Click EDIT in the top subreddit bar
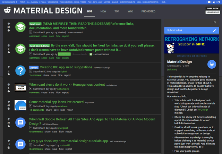Image resolution: width=222 pixels, height=154 pixels. (x=163, y=2)
